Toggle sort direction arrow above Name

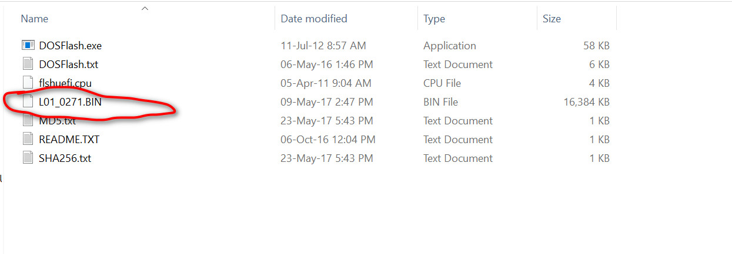click(145, 8)
